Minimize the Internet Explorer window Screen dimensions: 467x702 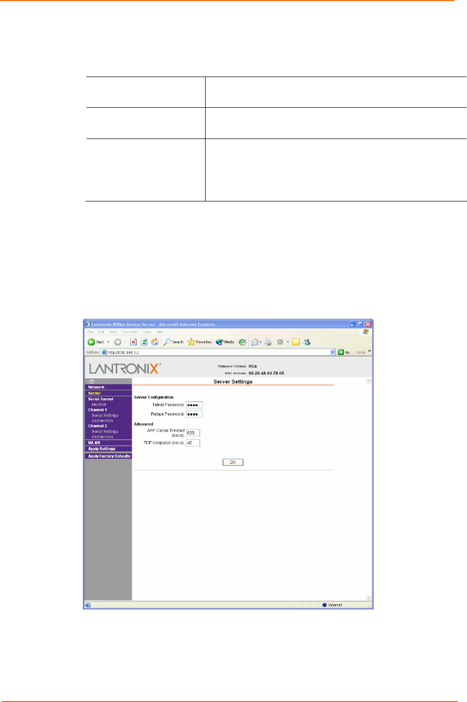pos(353,324)
